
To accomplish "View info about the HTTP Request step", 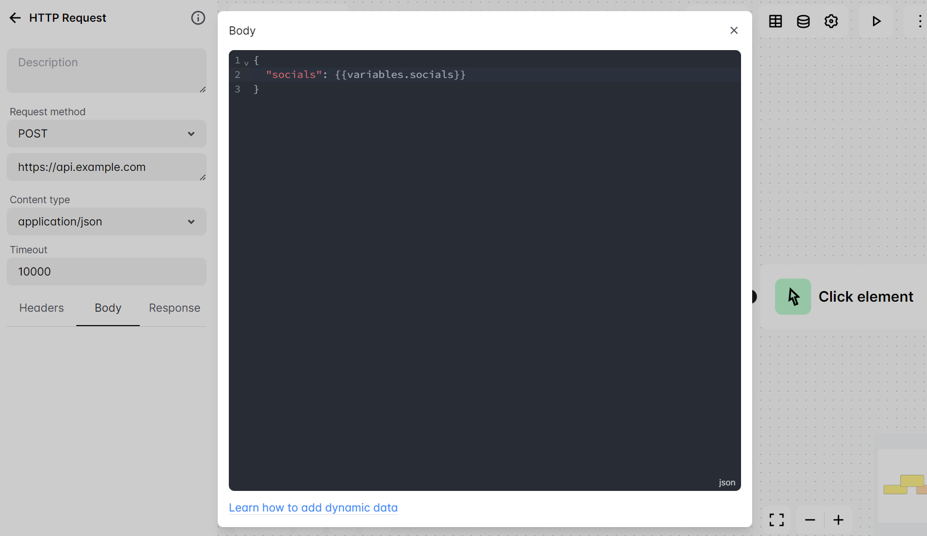I will pos(198,18).
